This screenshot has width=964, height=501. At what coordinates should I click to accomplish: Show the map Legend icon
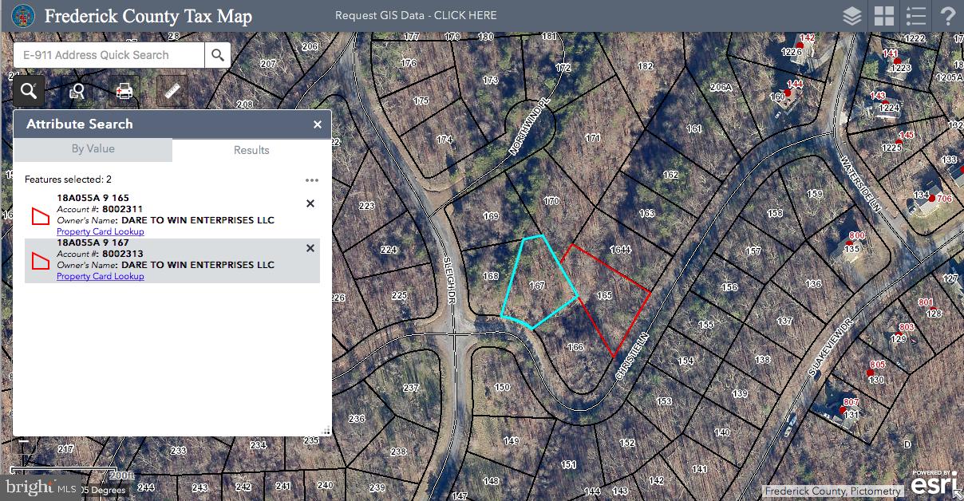(x=915, y=16)
